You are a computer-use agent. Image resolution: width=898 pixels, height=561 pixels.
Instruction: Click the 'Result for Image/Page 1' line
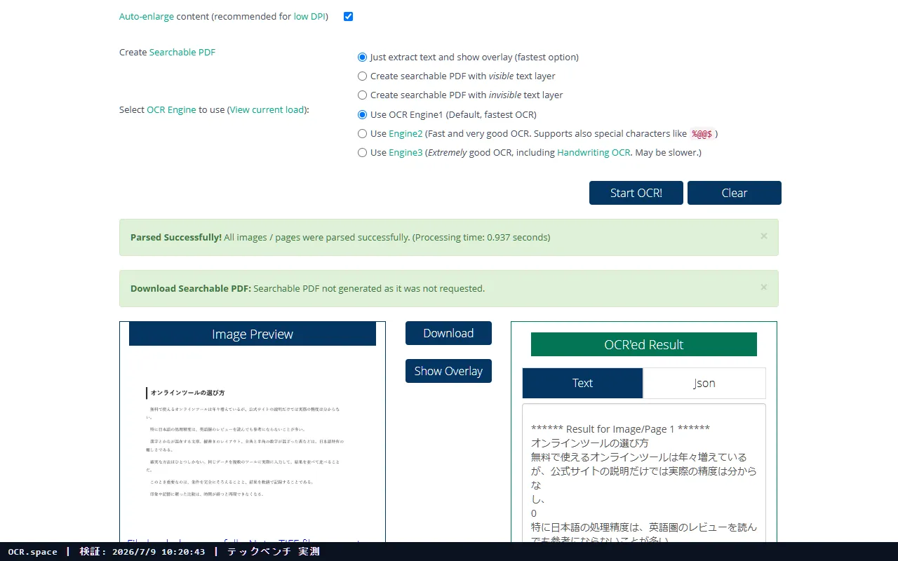pos(620,429)
